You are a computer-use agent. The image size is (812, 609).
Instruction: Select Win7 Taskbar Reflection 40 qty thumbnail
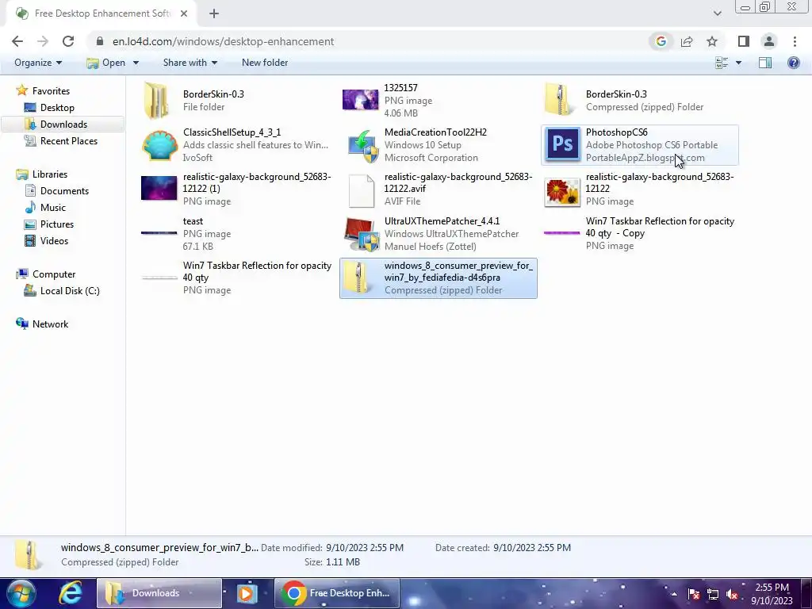[x=159, y=278]
